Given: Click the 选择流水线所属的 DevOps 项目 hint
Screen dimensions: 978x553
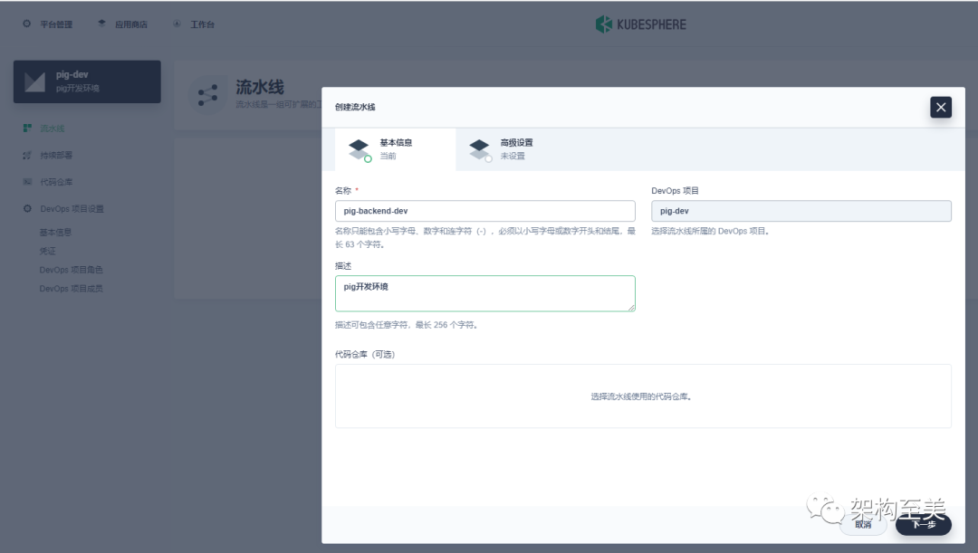Looking at the screenshot, I should click(x=711, y=231).
